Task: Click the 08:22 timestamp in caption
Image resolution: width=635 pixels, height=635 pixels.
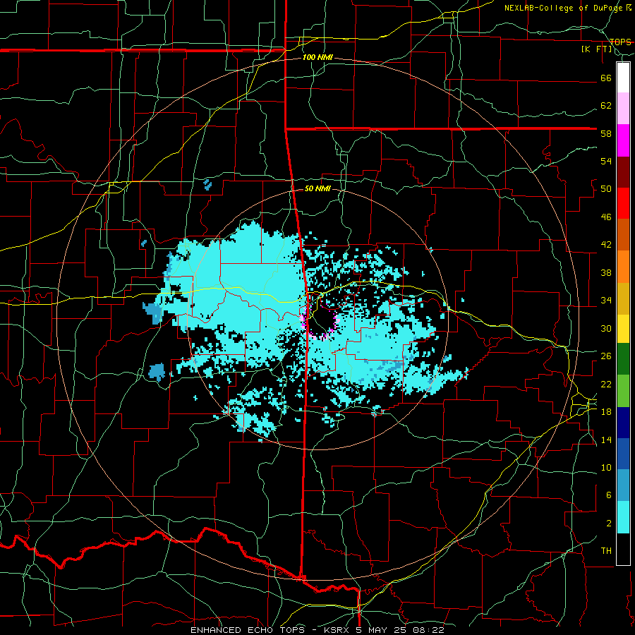Action: point(428,630)
